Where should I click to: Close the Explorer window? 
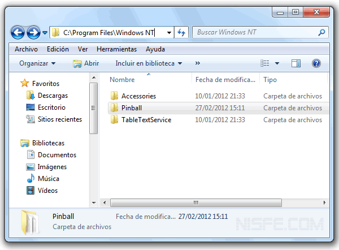pos(316,12)
